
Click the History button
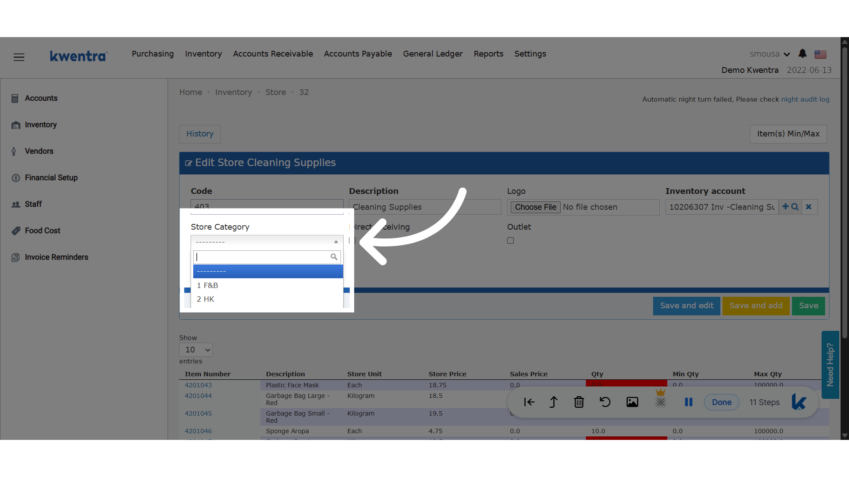click(200, 134)
